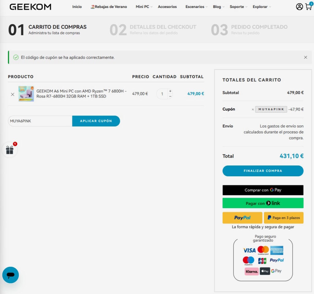Screen dimensions: 314x294
Task: Open the user account icon
Action: [x=299, y=7]
